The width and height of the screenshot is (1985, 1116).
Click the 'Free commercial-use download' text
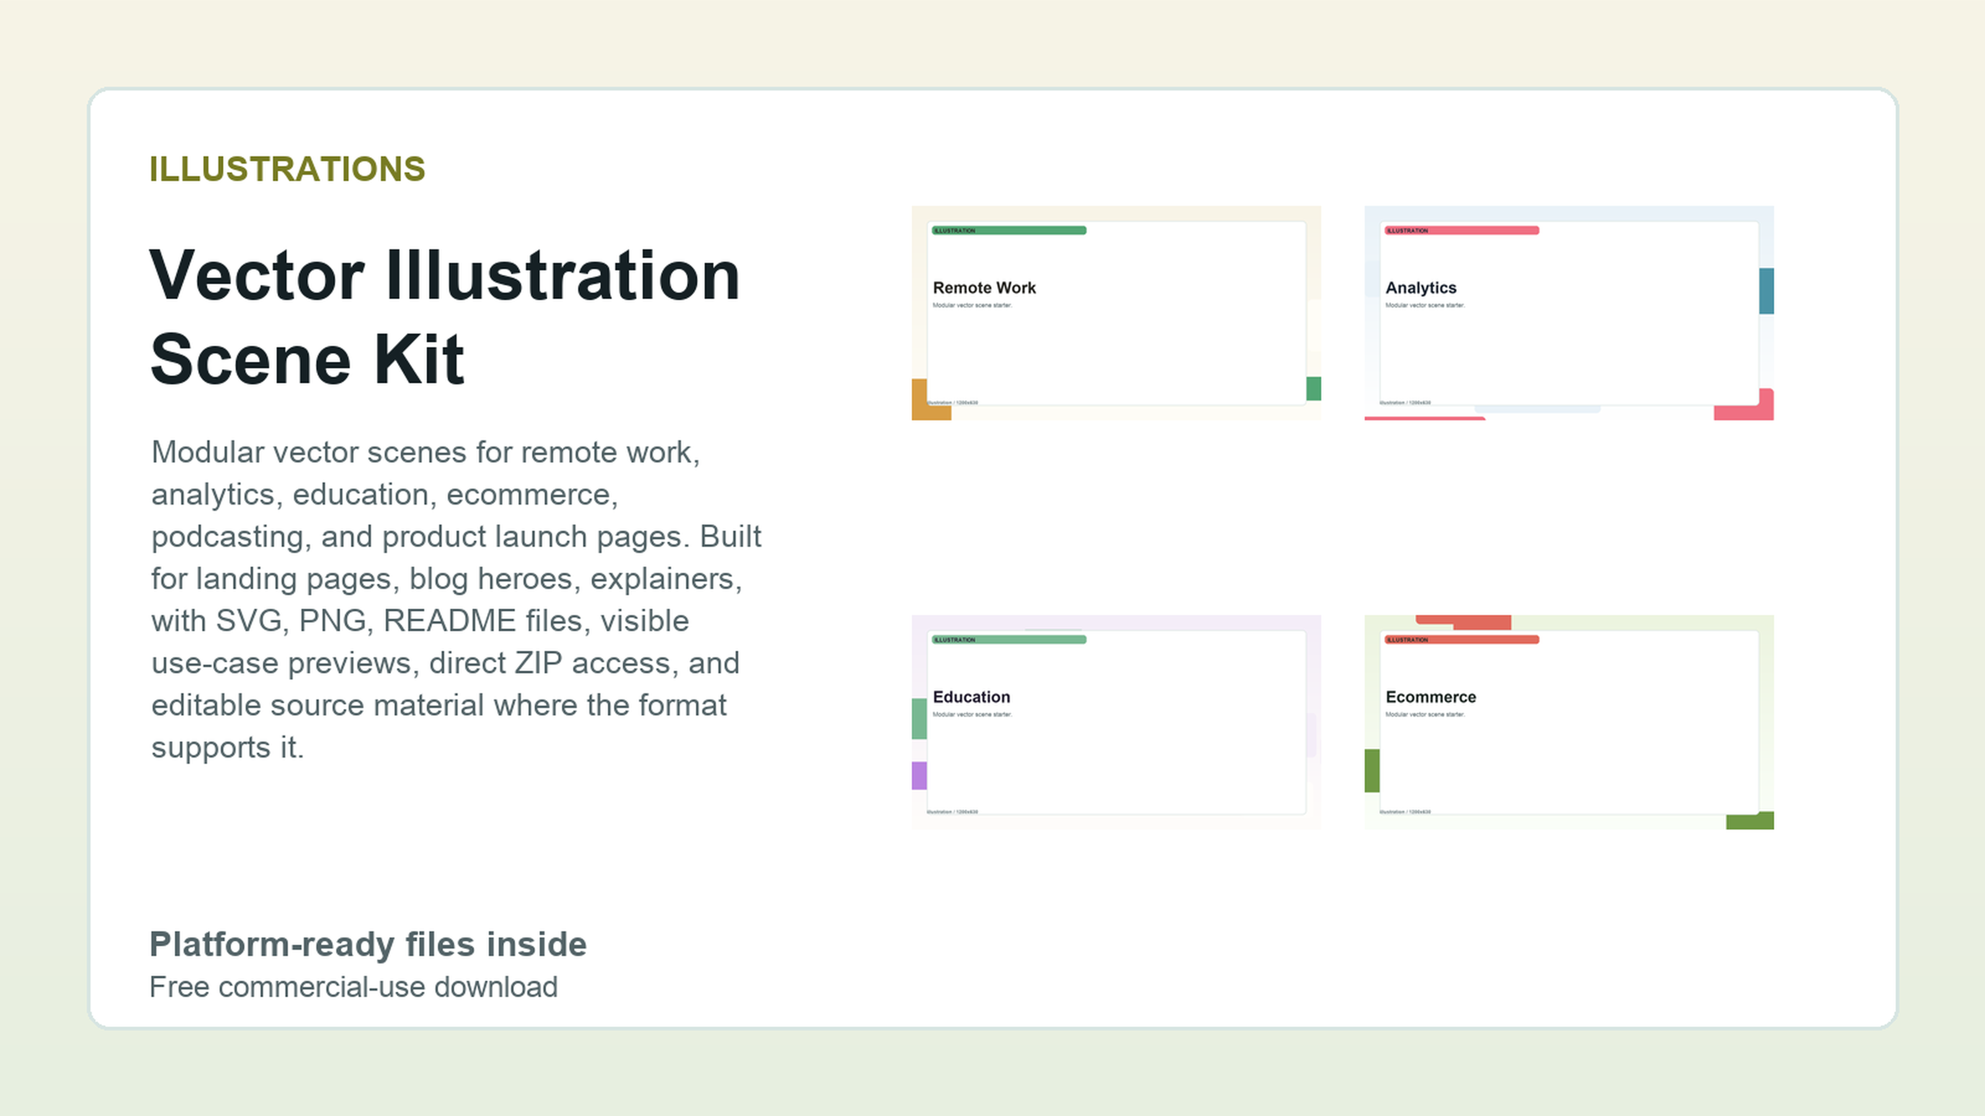[353, 986]
